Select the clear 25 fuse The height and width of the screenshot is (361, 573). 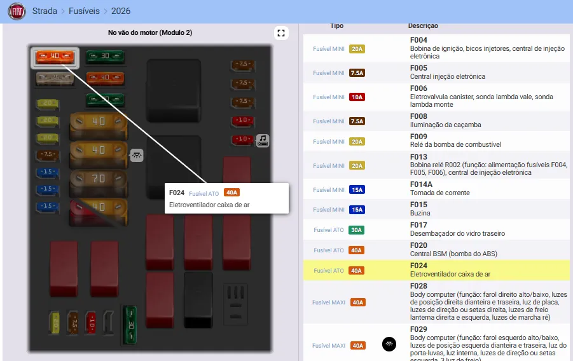tap(55, 78)
